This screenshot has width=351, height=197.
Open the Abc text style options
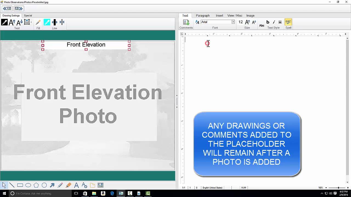[x=262, y=25]
